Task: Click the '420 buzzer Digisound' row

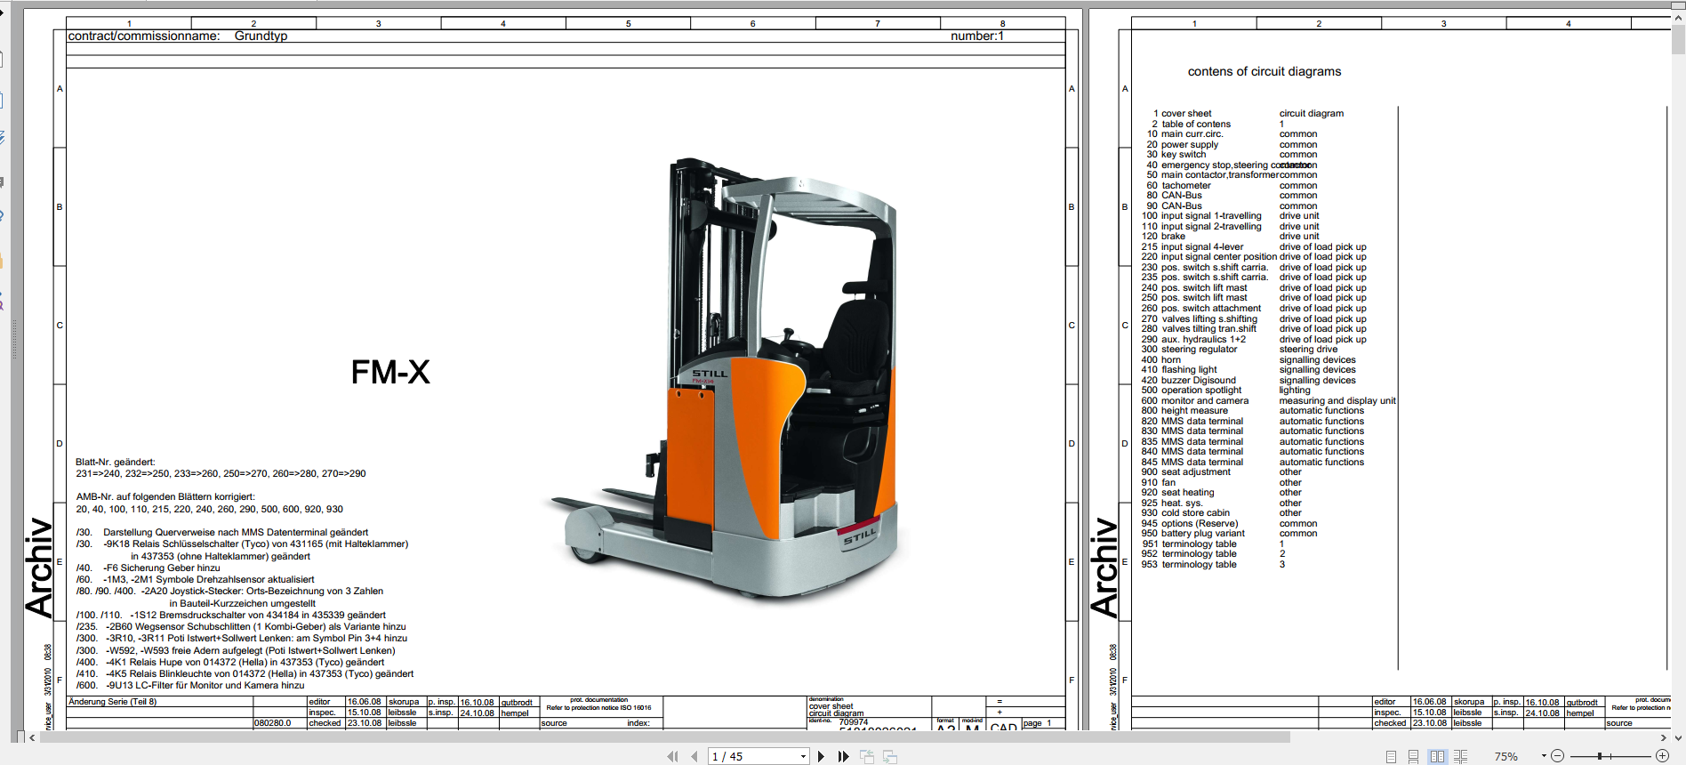Action: (1248, 380)
